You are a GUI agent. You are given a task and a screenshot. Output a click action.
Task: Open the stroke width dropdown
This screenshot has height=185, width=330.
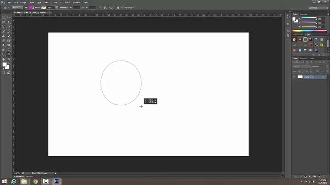[x=57, y=8]
